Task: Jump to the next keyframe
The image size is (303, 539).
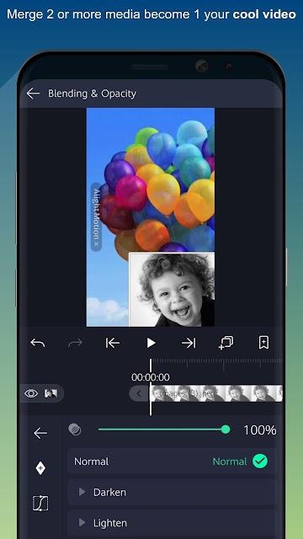Action: click(189, 343)
